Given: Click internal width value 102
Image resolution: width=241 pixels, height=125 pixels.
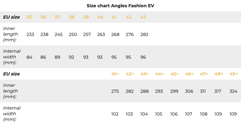Looking at the screenshot, I should point(115,114).
